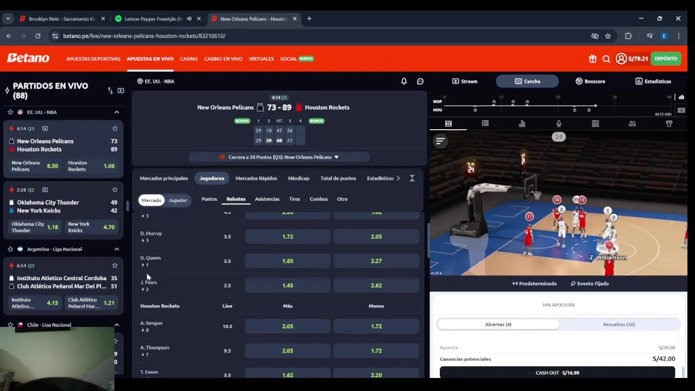The width and height of the screenshot is (695, 391).
Task: Click the match notification bell icon
Action: (x=404, y=81)
